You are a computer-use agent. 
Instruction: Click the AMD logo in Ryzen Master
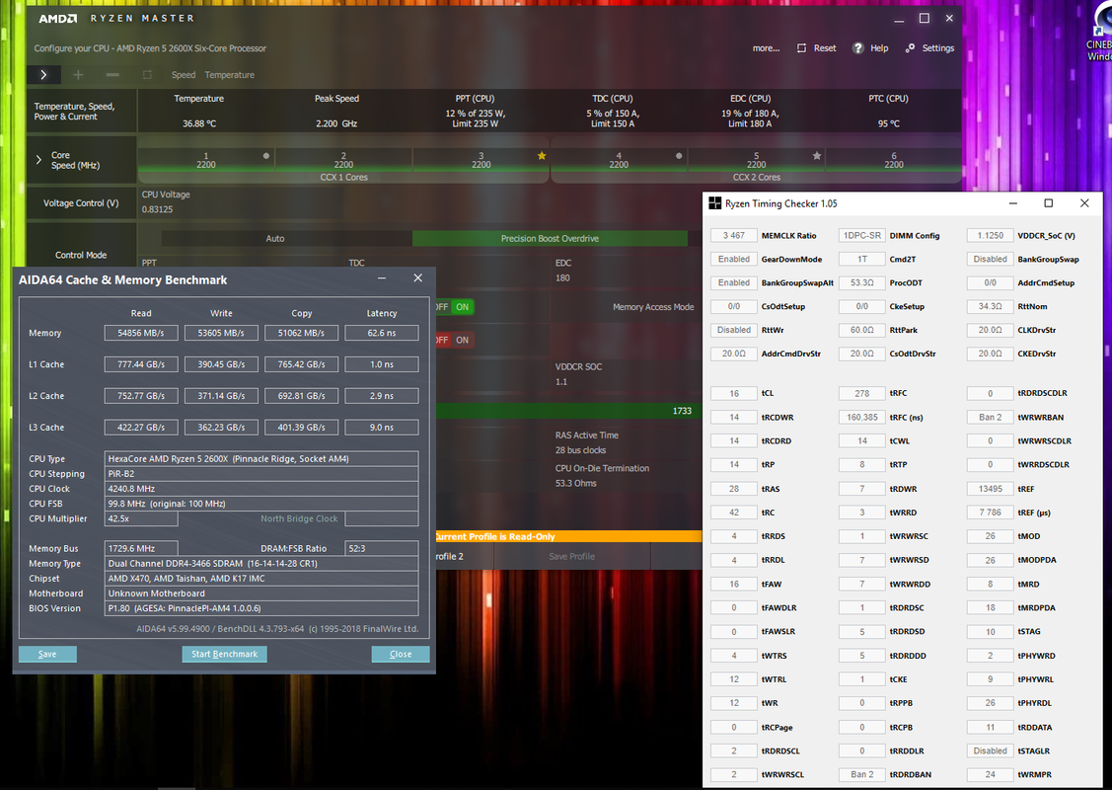coord(58,19)
